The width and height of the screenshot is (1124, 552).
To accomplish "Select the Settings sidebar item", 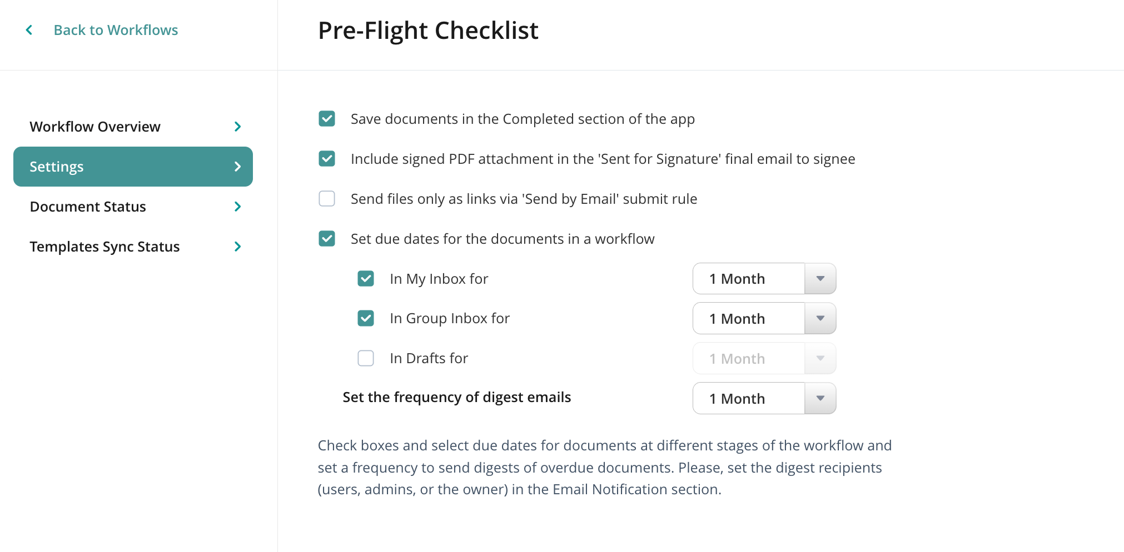I will click(57, 167).
